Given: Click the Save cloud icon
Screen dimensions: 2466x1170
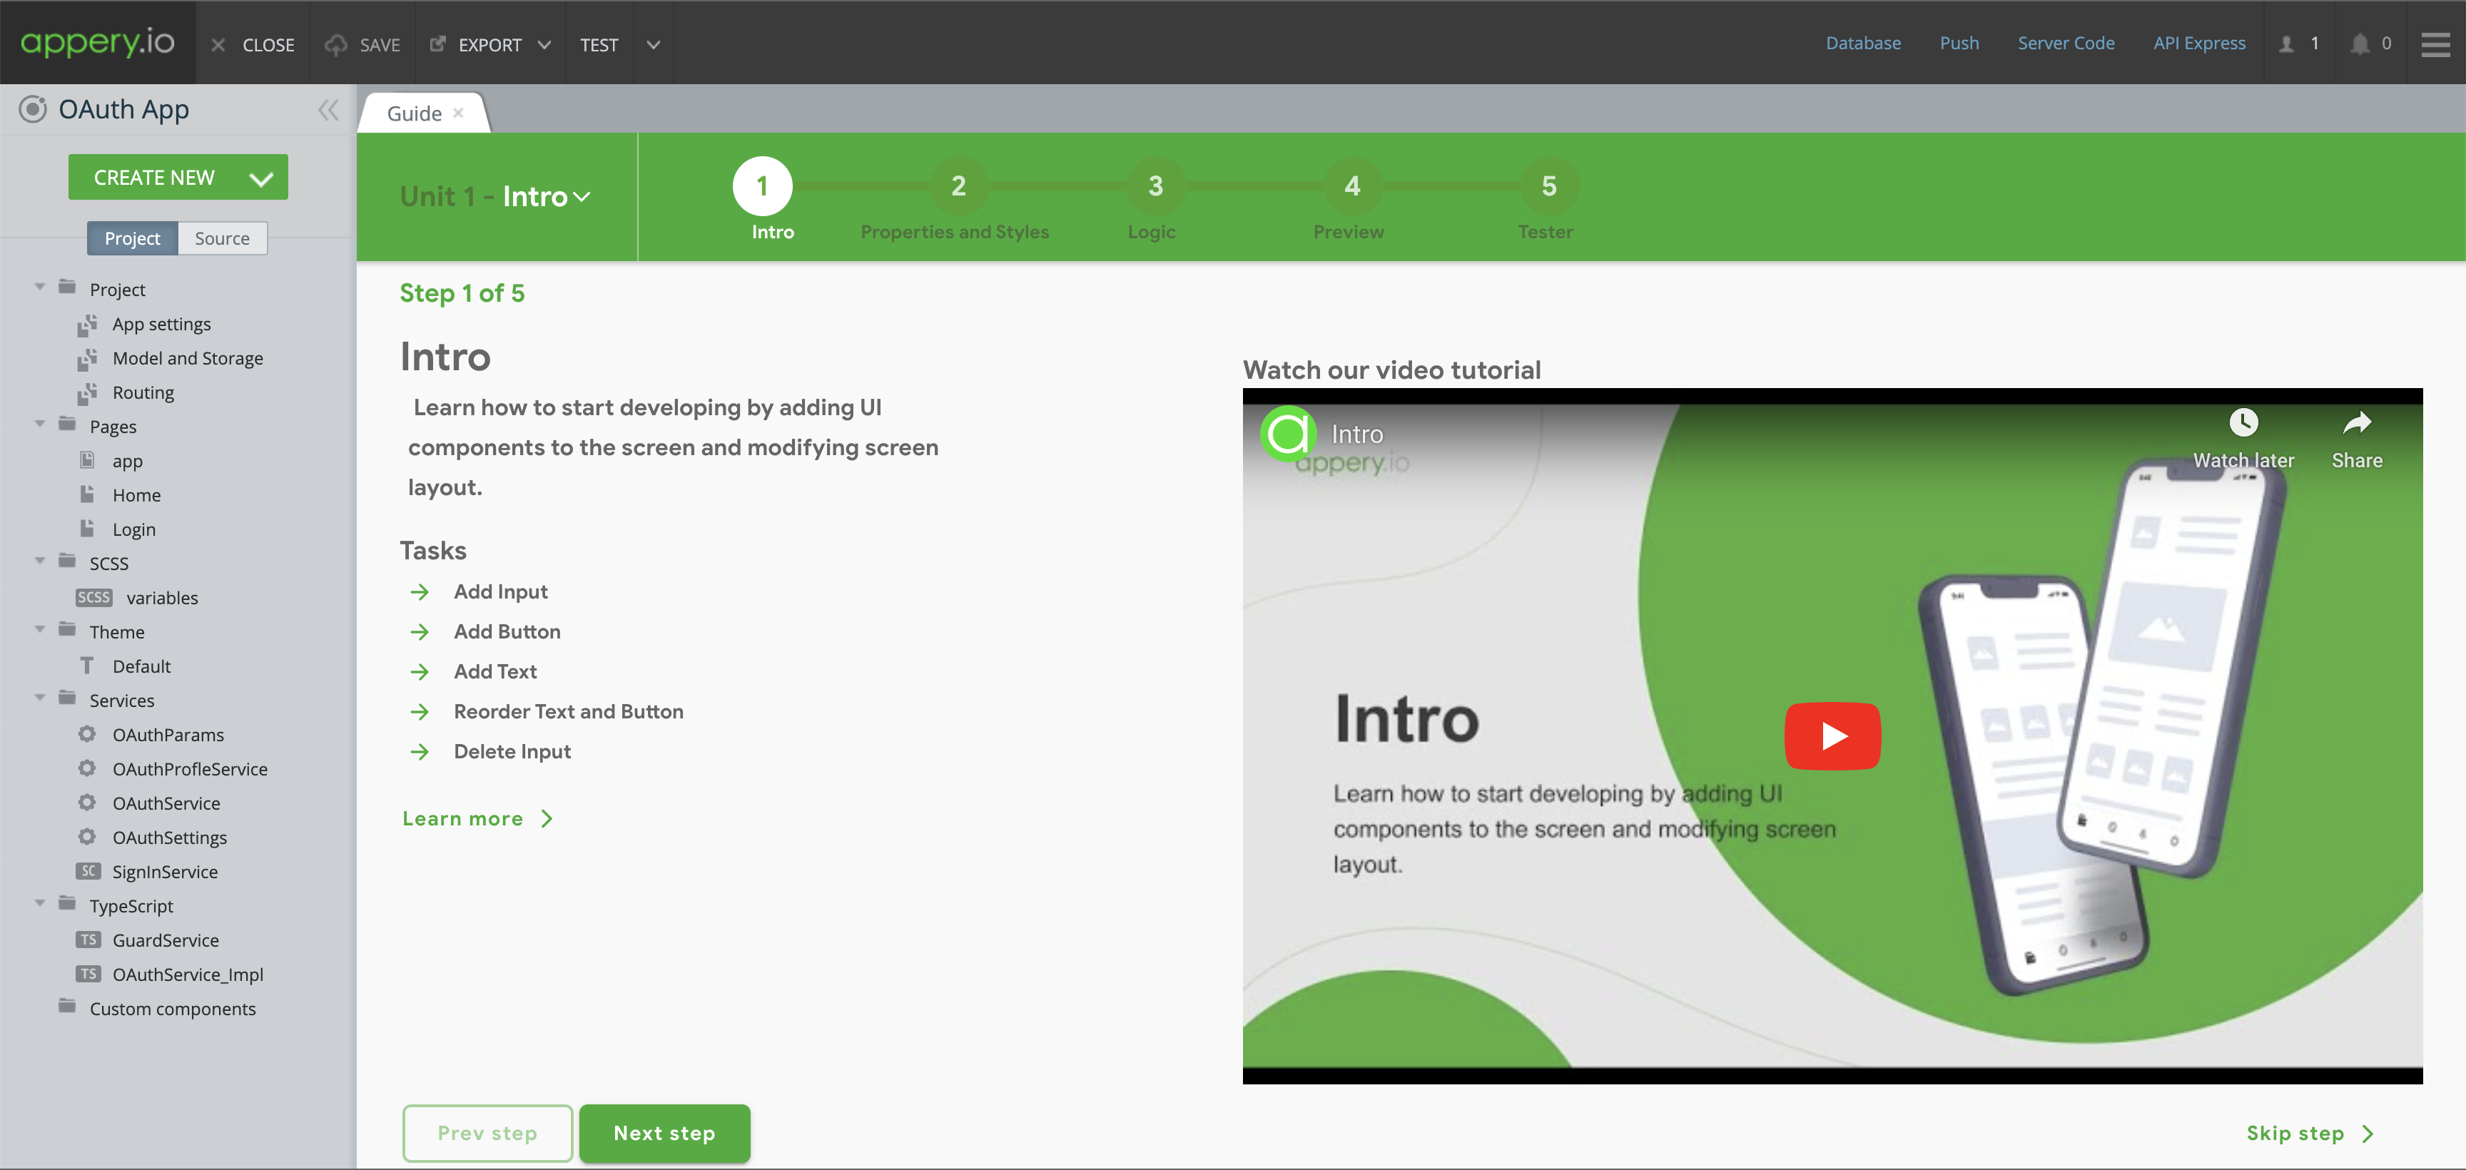Looking at the screenshot, I should click(x=336, y=45).
